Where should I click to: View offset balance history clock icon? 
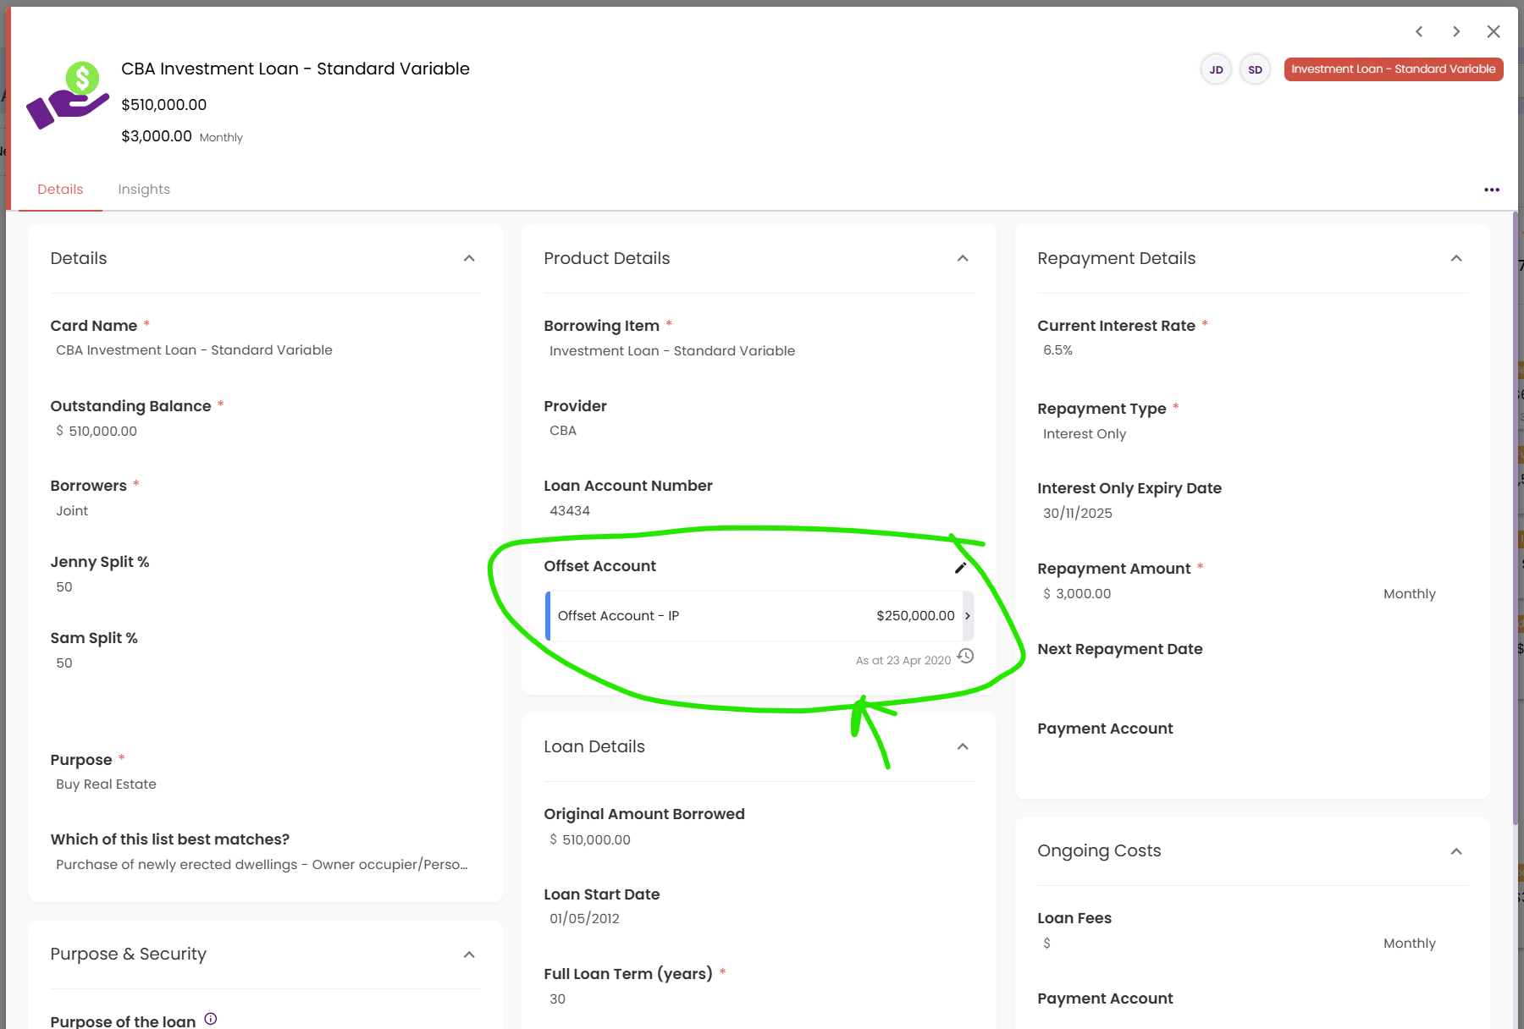965,656
